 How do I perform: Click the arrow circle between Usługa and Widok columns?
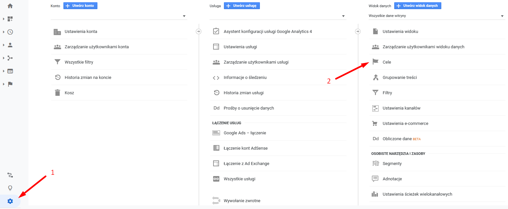click(358, 31)
